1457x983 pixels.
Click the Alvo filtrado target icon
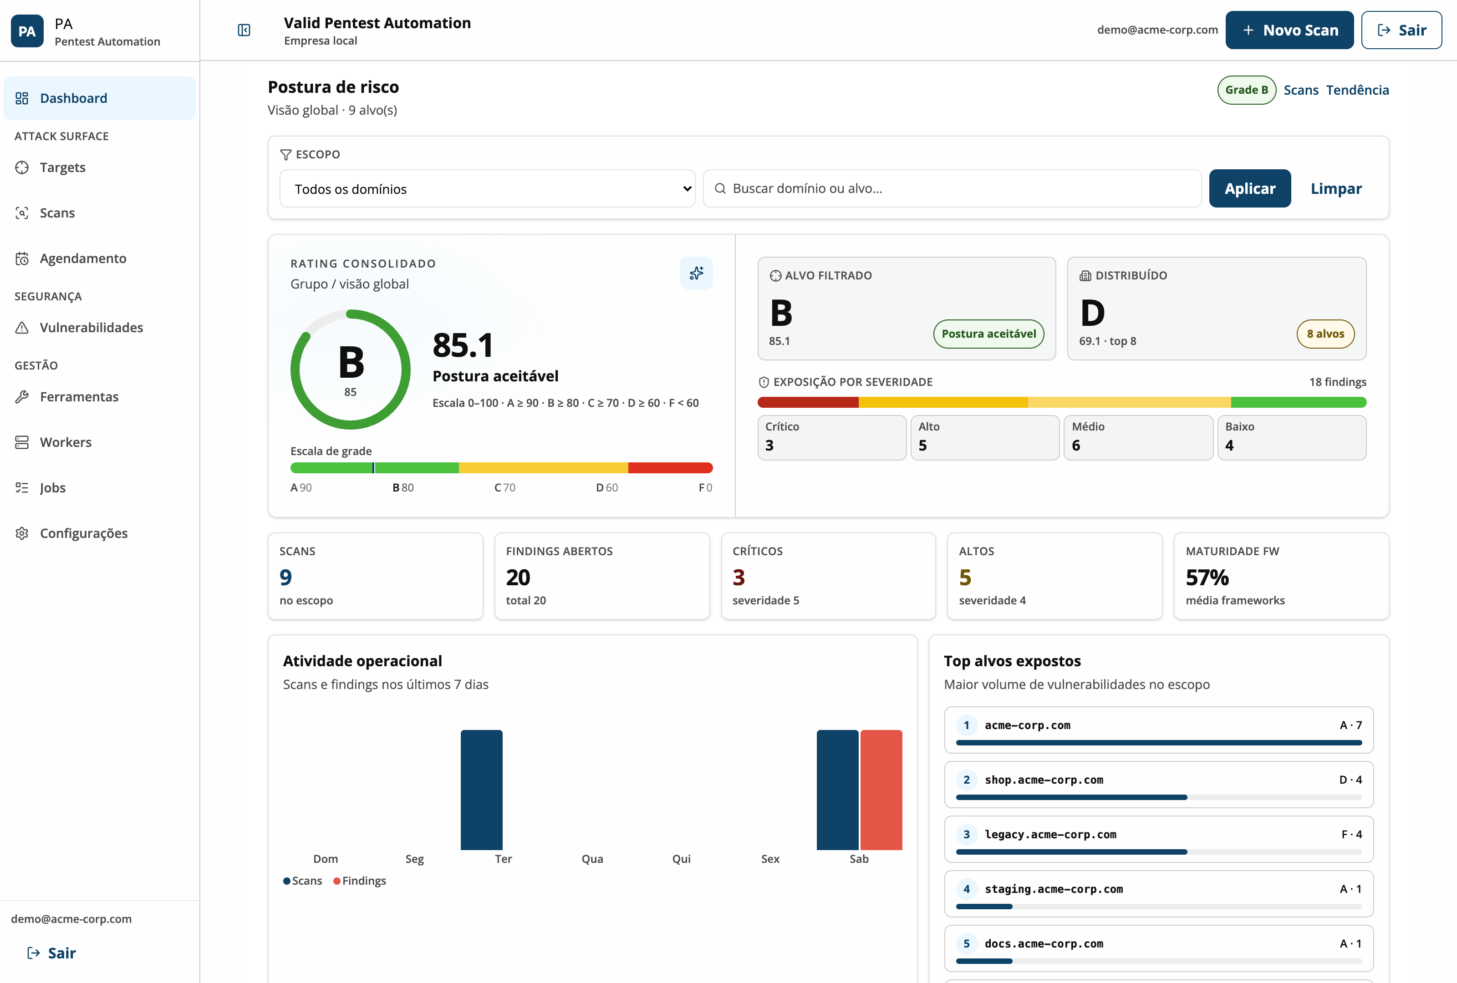tap(775, 276)
